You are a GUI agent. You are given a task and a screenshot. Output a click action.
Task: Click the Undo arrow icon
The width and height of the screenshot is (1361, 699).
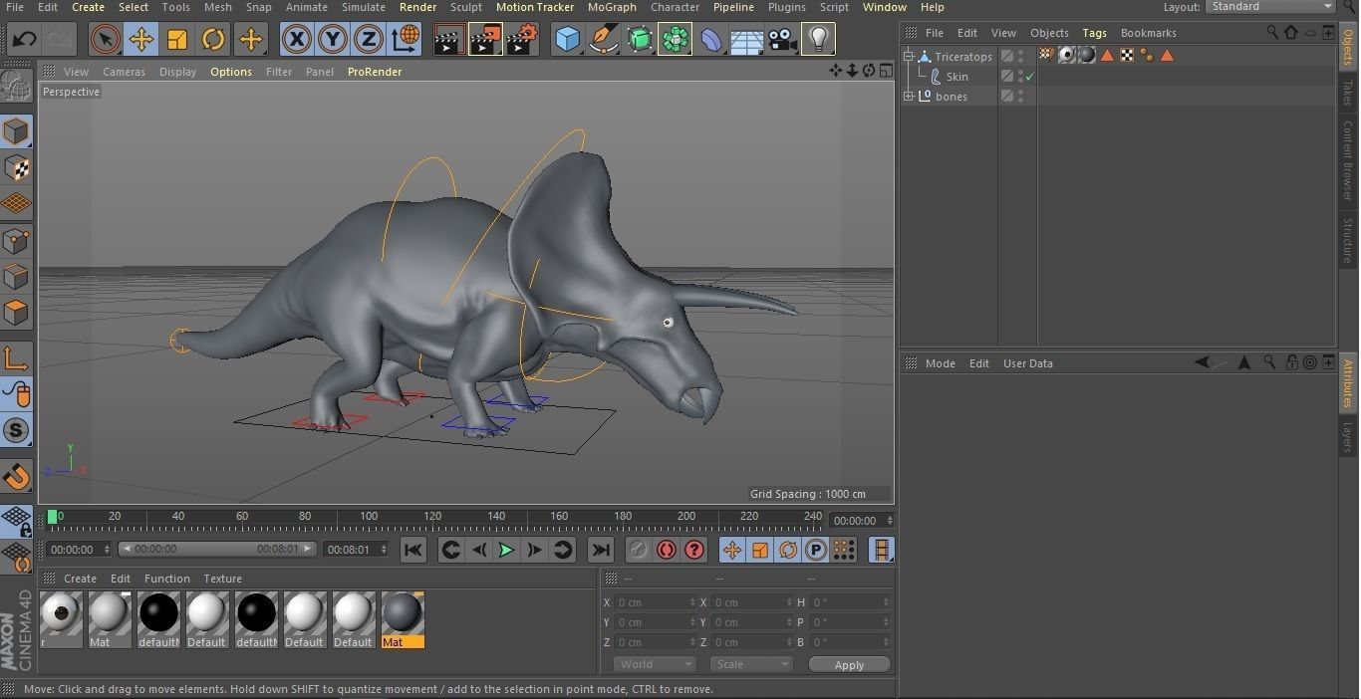pyautogui.click(x=24, y=40)
